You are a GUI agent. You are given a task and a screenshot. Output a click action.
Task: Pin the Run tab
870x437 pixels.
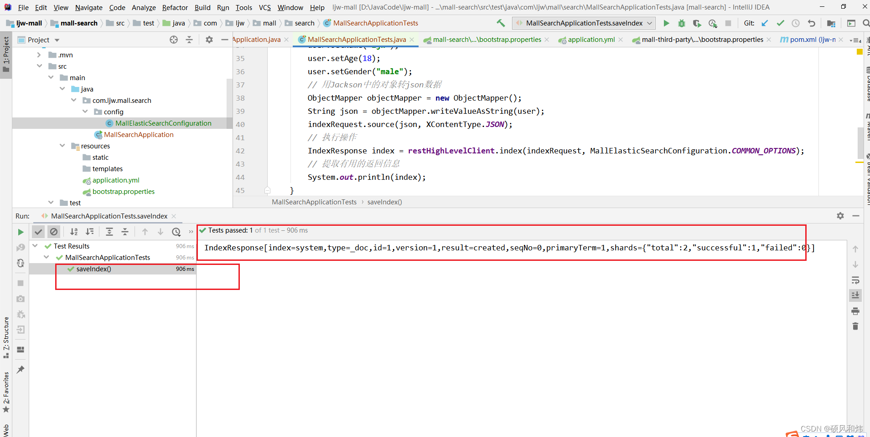click(x=21, y=370)
